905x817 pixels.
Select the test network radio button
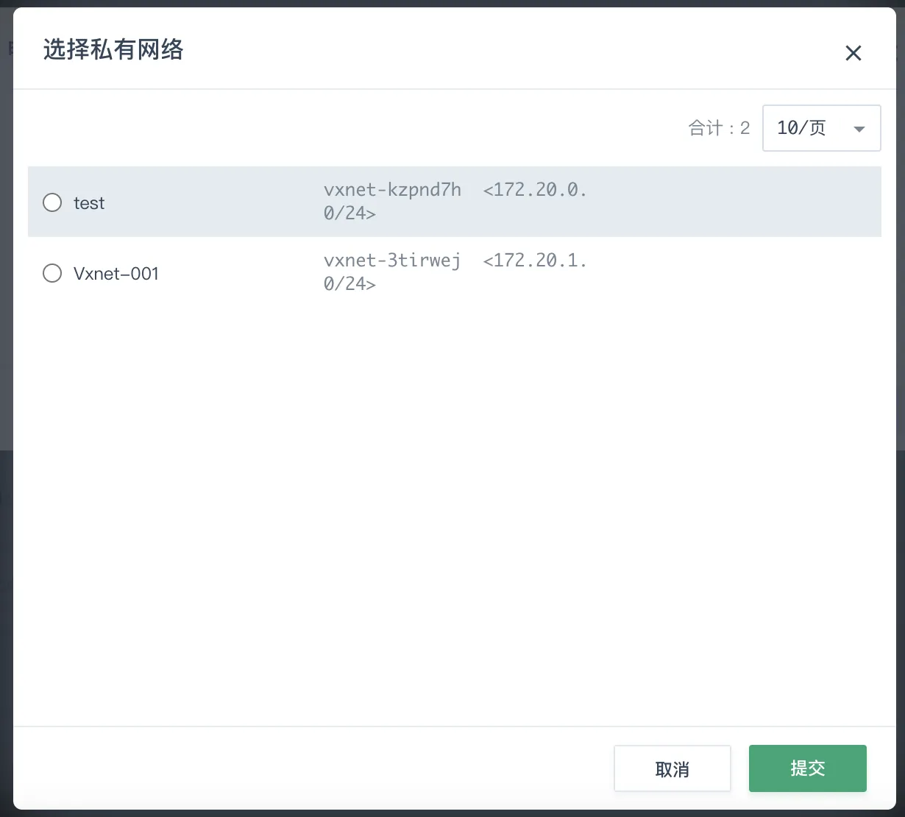coord(52,202)
